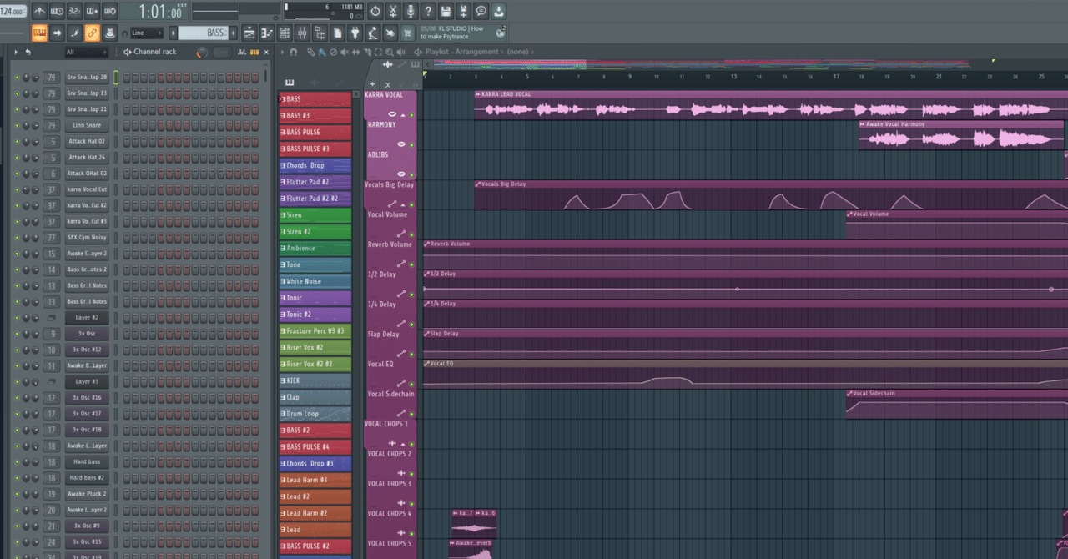
Task: Open the Mixer from the toolbar
Action: [302, 33]
